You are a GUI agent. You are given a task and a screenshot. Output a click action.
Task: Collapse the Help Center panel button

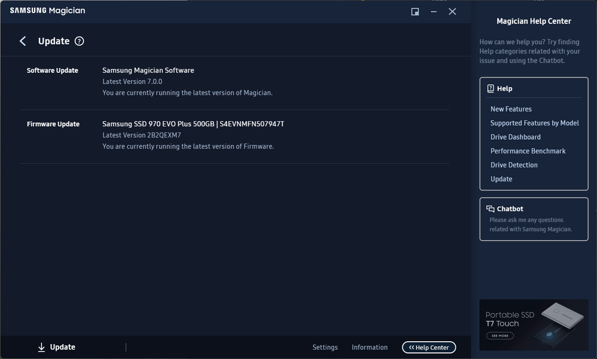tap(429, 347)
